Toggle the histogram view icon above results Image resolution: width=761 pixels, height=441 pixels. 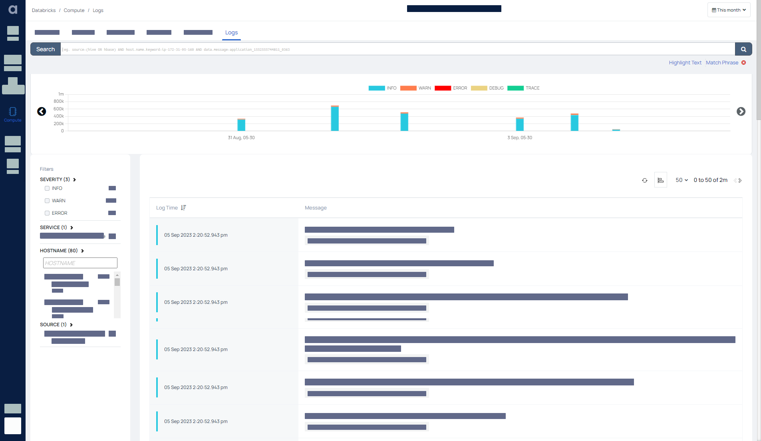[x=660, y=180]
